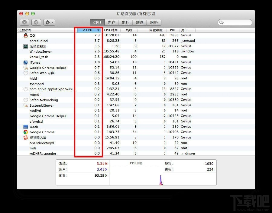Open the gear action dropdown
The height and width of the screenshot is (213, 272).
(x=49, y=22)
